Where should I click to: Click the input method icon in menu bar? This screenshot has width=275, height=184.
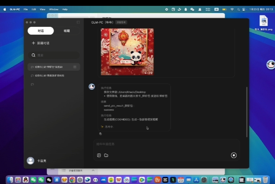216,9
